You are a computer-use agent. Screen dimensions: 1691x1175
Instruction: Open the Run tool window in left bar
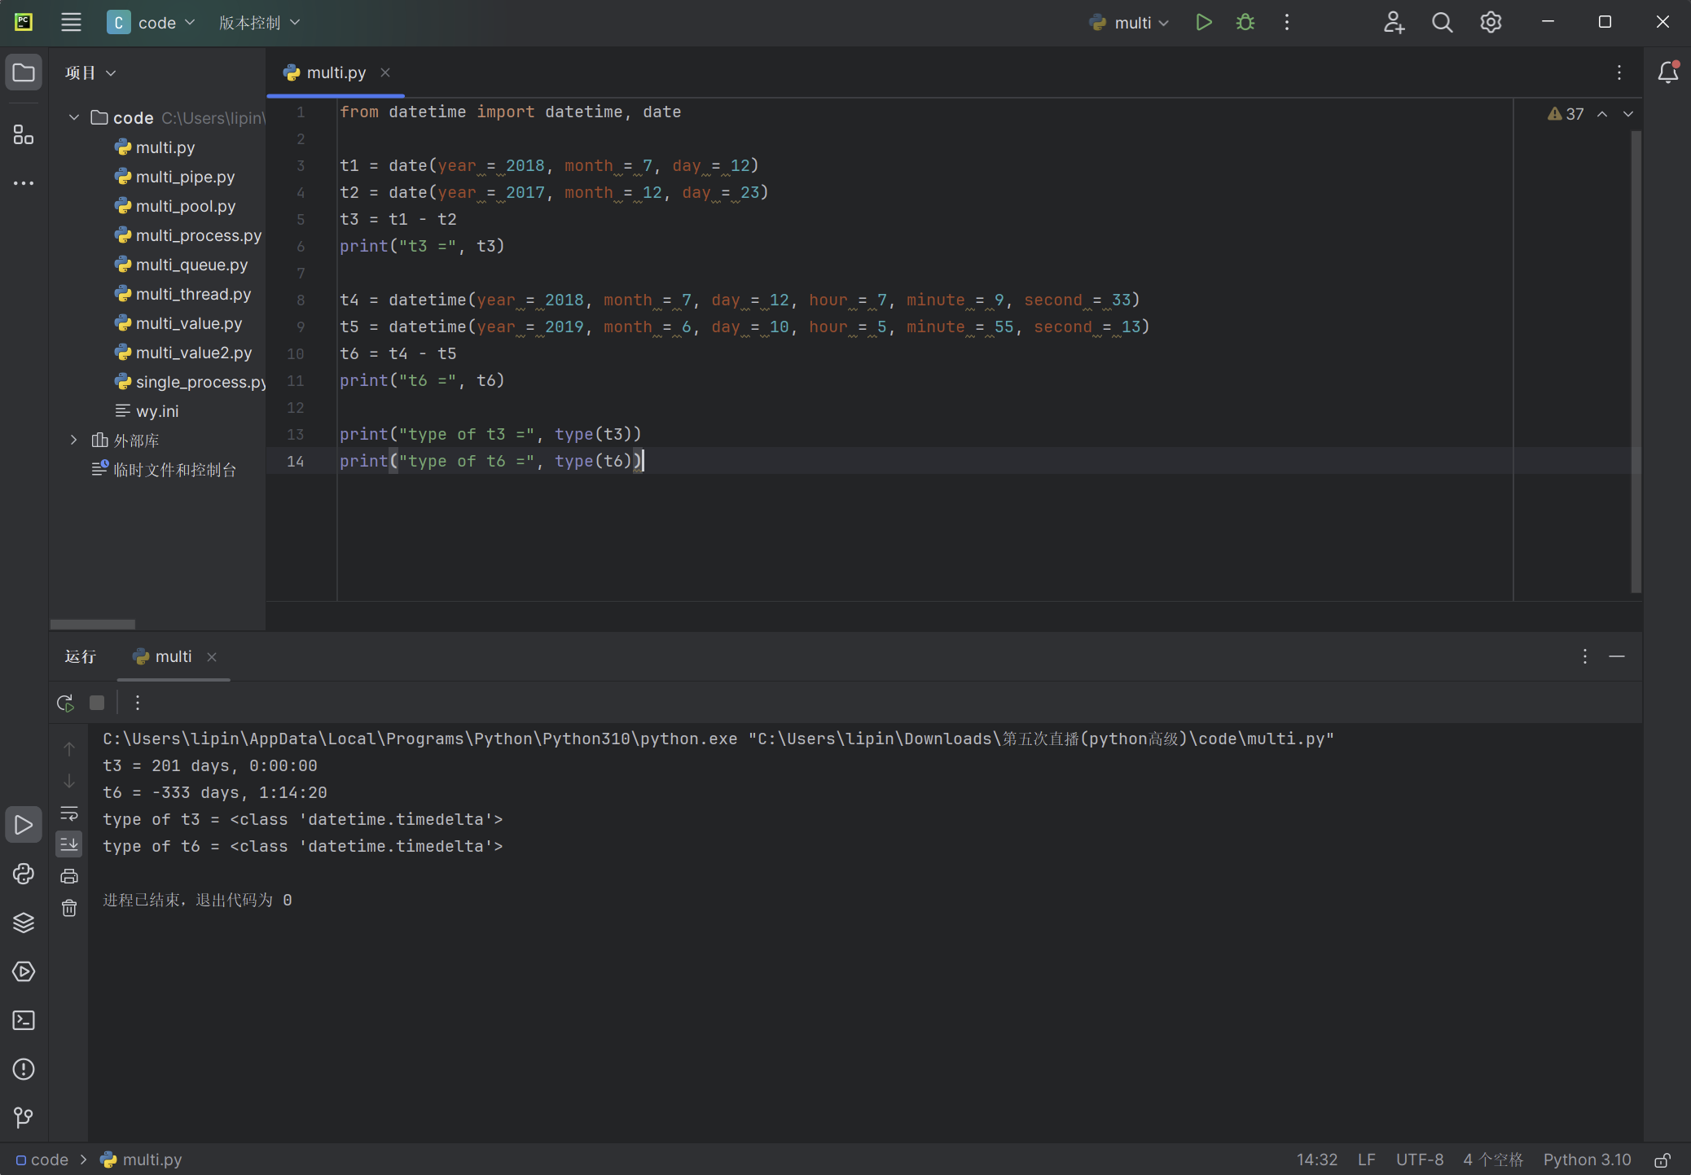[24, 825]
